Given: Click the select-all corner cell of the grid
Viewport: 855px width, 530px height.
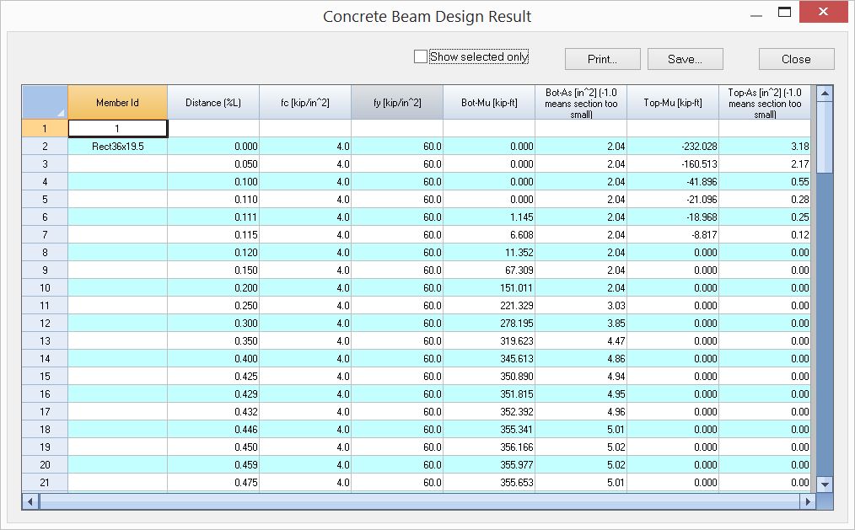Looking at the screenshot, I should click(x=45, y=102).
